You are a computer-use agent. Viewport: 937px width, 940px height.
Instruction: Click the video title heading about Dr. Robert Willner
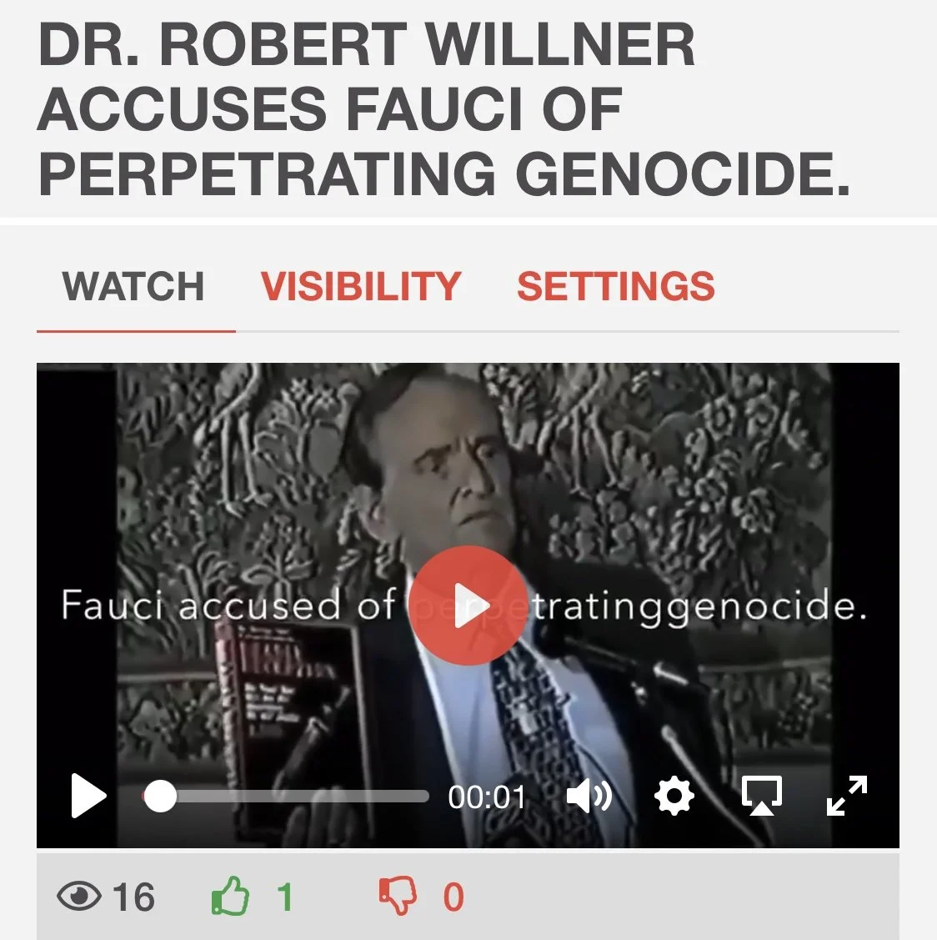pyautogui.click(x=443, y=108)
